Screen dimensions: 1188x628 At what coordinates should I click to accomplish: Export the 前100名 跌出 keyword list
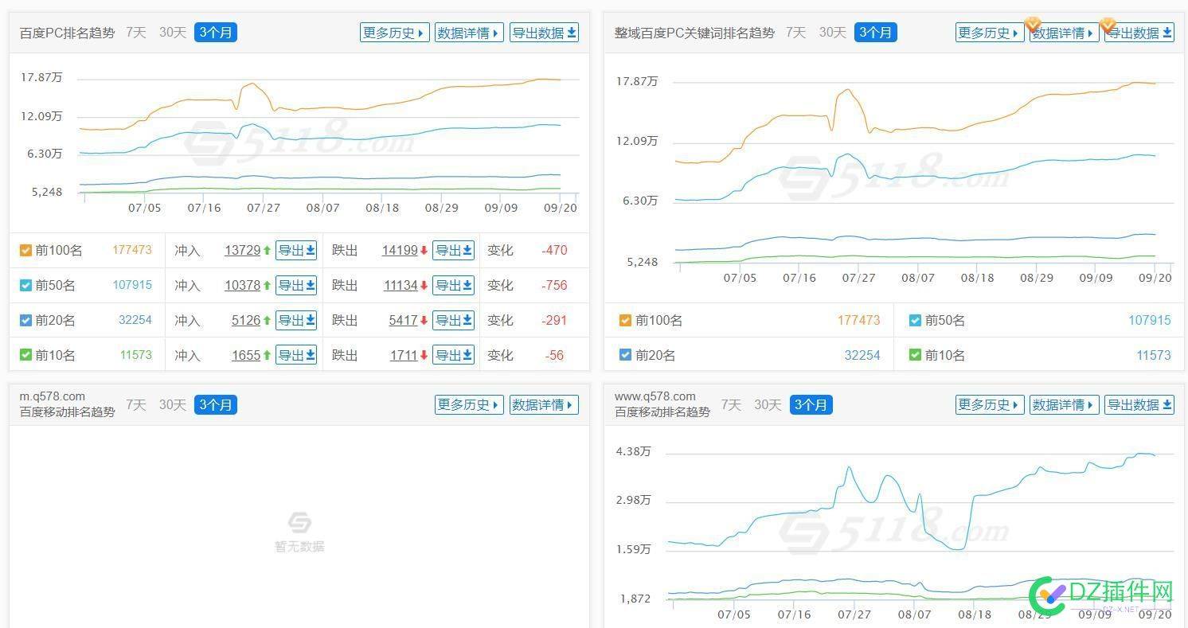coord(453,250)
